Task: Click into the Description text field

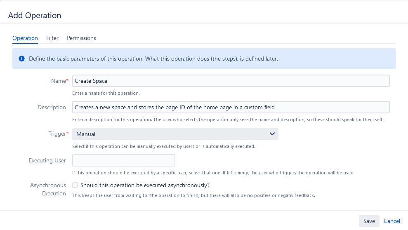Action: [231, 107]
